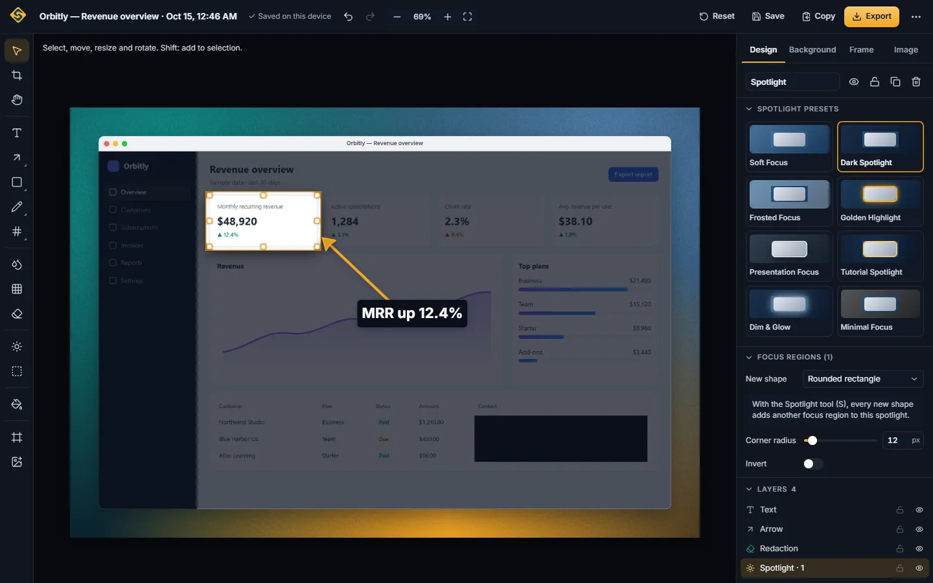Viewport: 933px width, 583px height.
Task: Toggle the Invert switch
Action: (813, 464)
